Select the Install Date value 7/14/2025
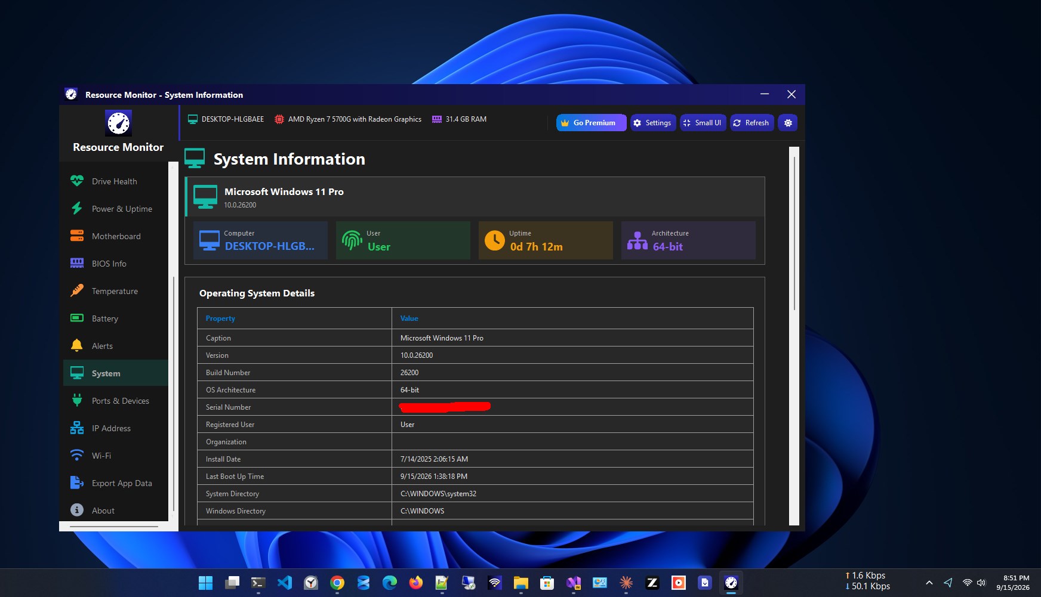 (x=434, y=459)
